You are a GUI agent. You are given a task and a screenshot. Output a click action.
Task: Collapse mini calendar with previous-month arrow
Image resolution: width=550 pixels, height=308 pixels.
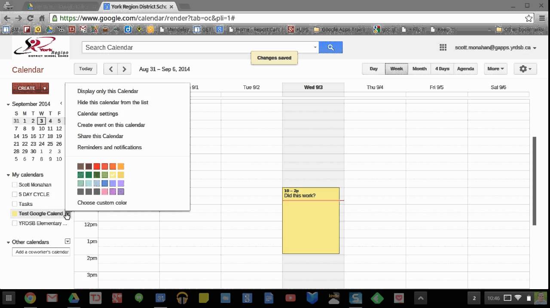pyautogui.click(x=61, y=103)
